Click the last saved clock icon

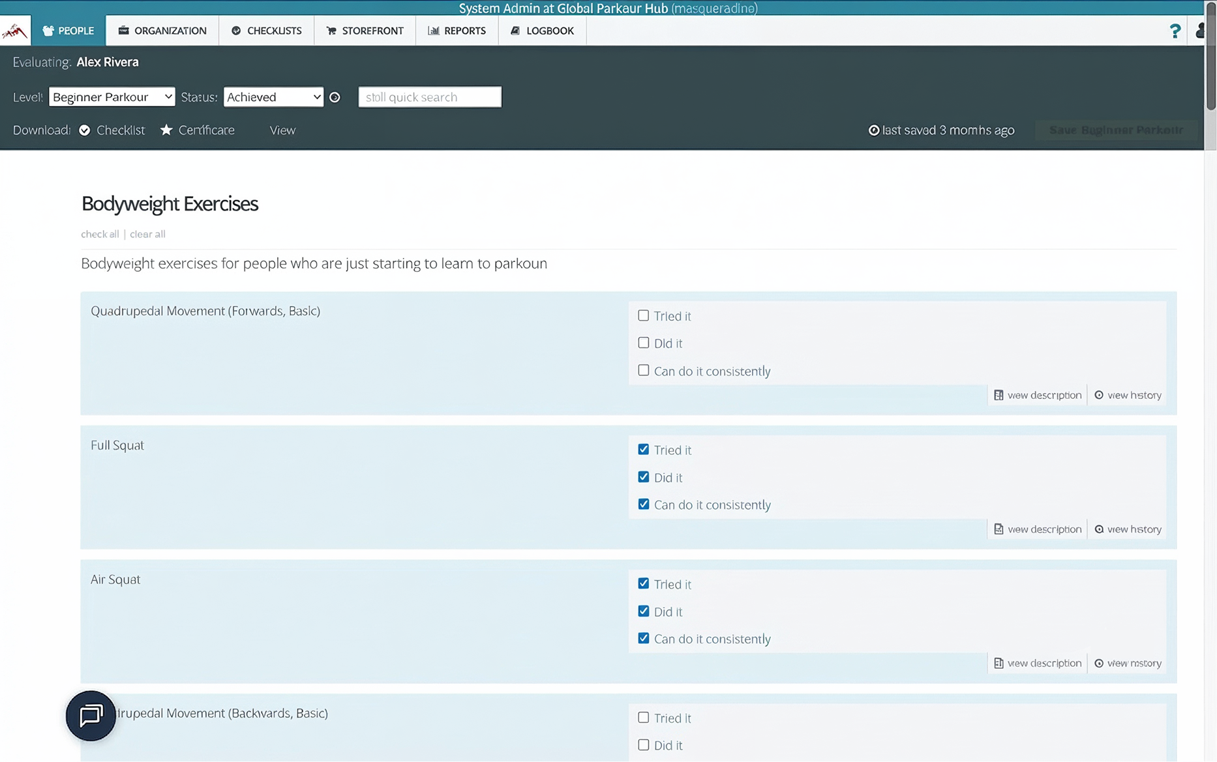(x=874, y=130)
